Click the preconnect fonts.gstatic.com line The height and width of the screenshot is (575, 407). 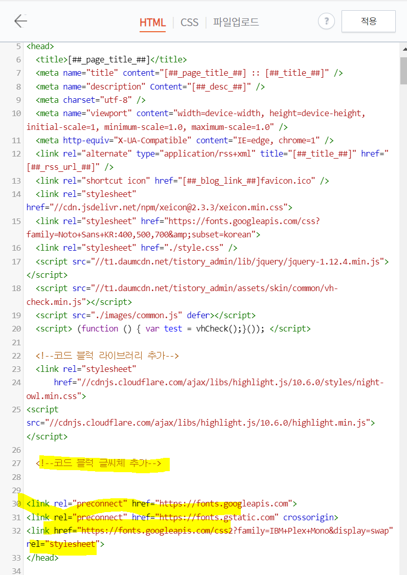pos(182,517)
